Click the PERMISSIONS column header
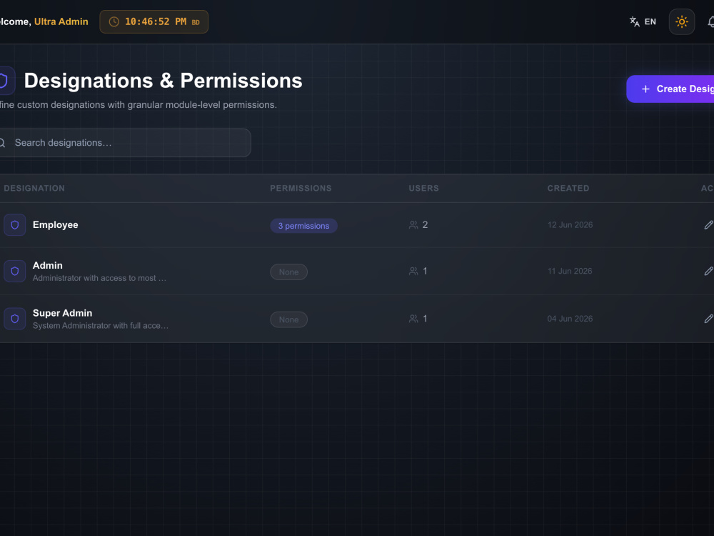Viewport: 714px width, 536px height. (x=301, y=188)
